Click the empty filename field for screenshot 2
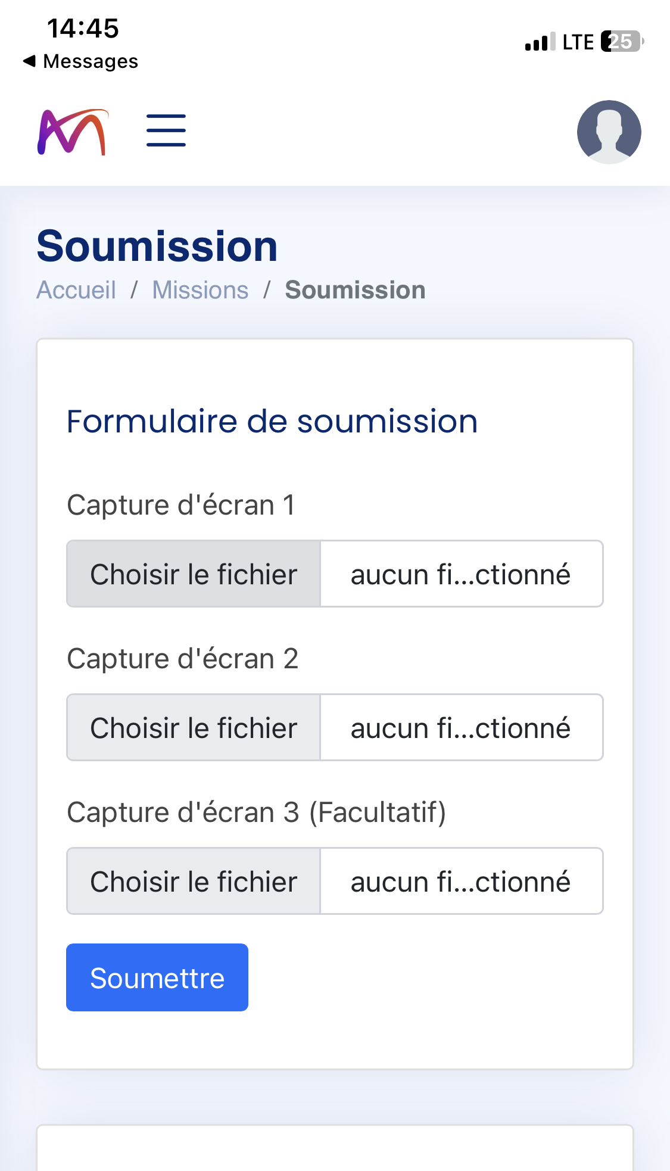The width and height of the screenshot is (670, 1171). click(461, 728)
